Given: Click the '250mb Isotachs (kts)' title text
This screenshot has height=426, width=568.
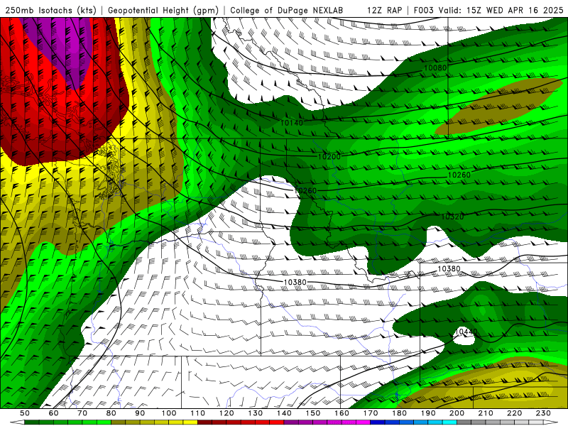Looking at the screenshot, I should (x=50, y=10).
